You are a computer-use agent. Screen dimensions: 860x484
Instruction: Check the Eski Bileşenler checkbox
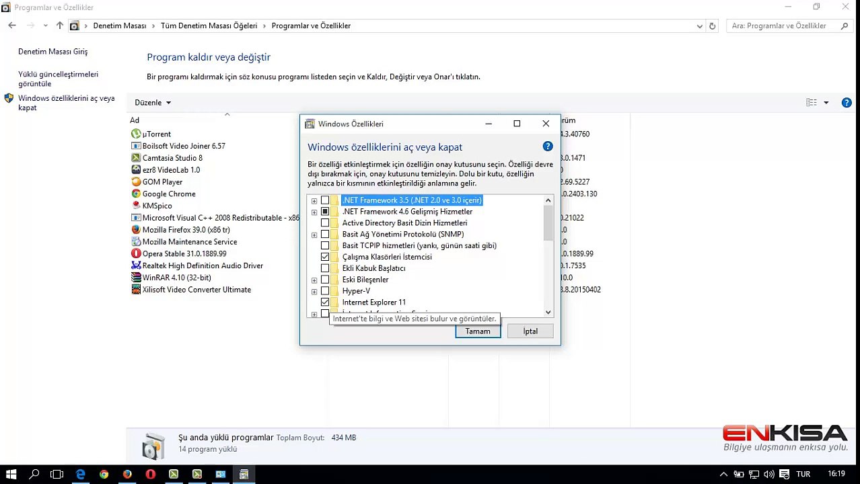[x=325, y=280]
